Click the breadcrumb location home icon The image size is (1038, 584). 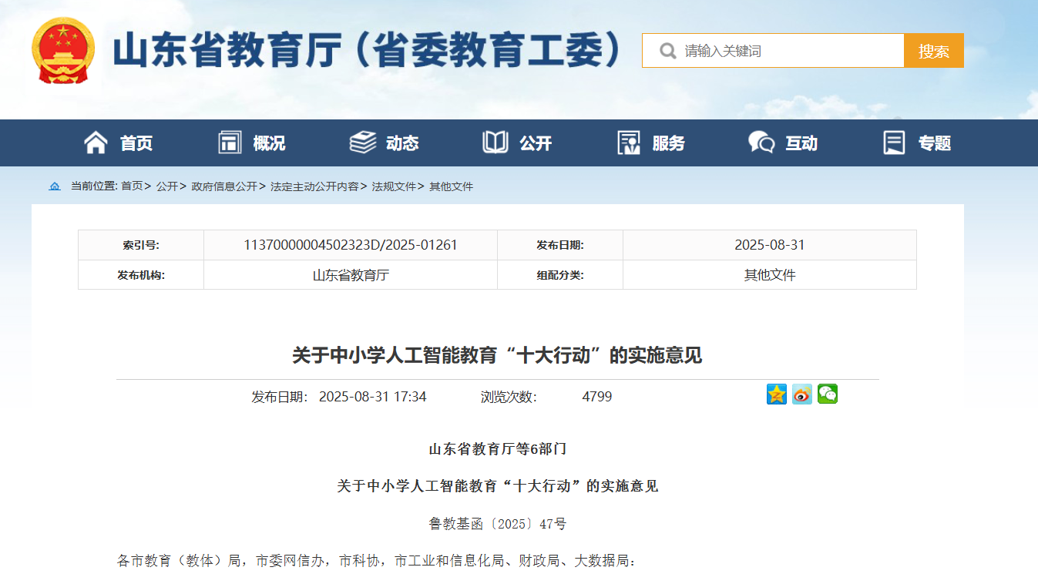point(55,186)
